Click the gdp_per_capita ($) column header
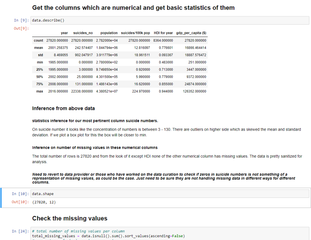This screenshot has width=311, height=240. point(191,33)
